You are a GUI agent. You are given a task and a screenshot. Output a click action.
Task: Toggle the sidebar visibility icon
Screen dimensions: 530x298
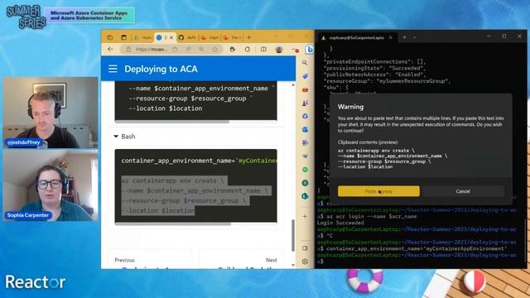pyautogui.click(x=305, y=248)
